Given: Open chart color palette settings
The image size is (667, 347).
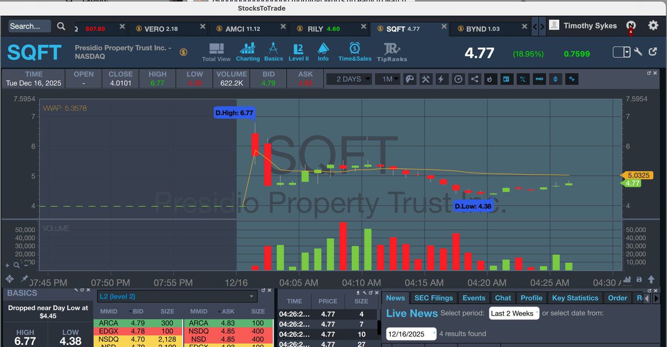Looking at the screenshot, I should click(x=410, y=79).
